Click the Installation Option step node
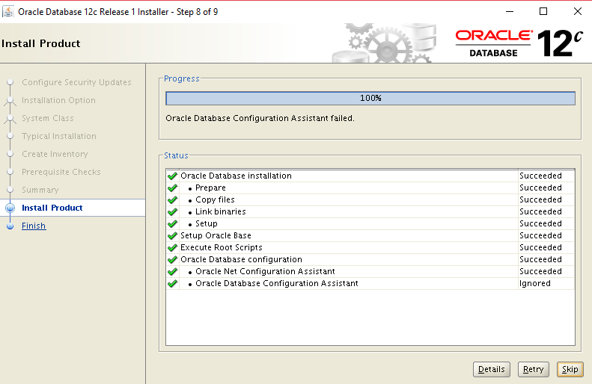Screen dimensions: 592x384 [10, 101]
